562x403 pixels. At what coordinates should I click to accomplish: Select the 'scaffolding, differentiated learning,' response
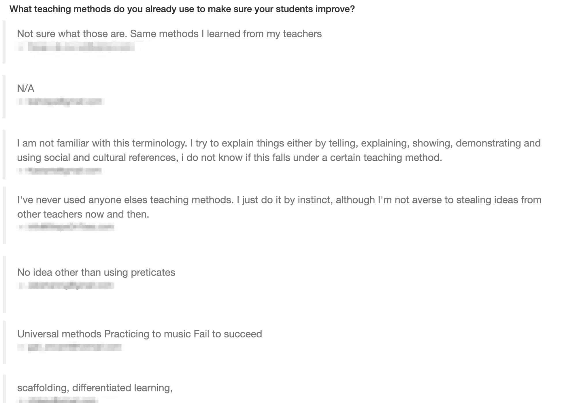[x=95, y=388]
